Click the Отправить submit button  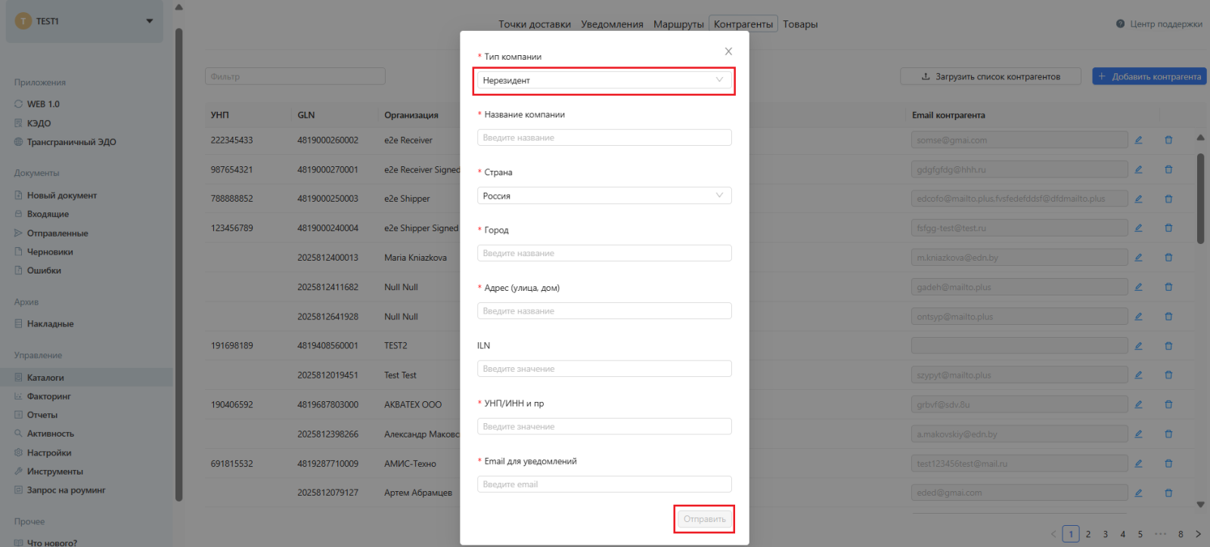[704, 519]
